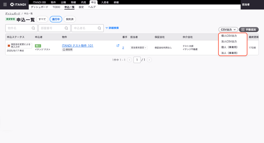Click the 賃貸管理 green label
This screenshot has height=143, width=264.
(x=10, y=19)
